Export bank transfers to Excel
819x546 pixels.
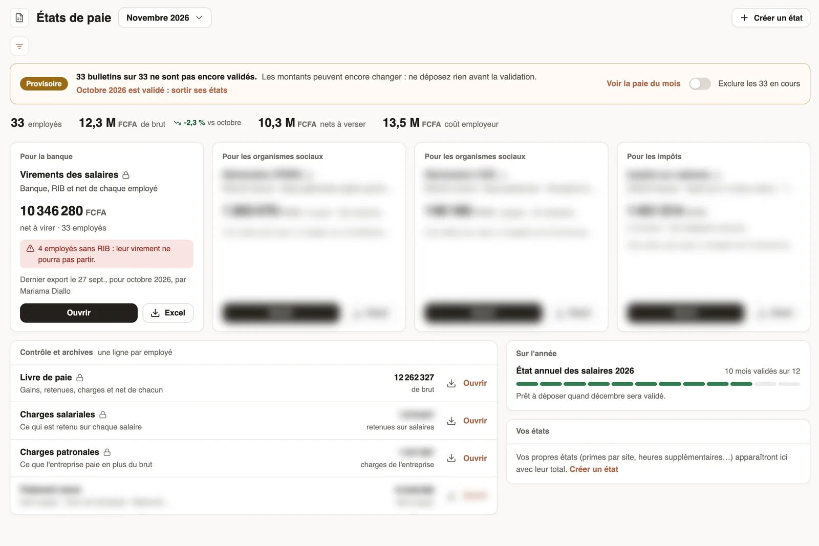click(168, 313)
